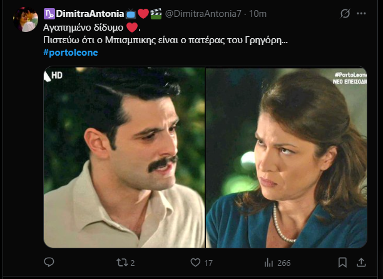The width and height of the screenshot is (383, 279).
Task: Click the Grok explain icon
Action: click(x=344, y=14)
